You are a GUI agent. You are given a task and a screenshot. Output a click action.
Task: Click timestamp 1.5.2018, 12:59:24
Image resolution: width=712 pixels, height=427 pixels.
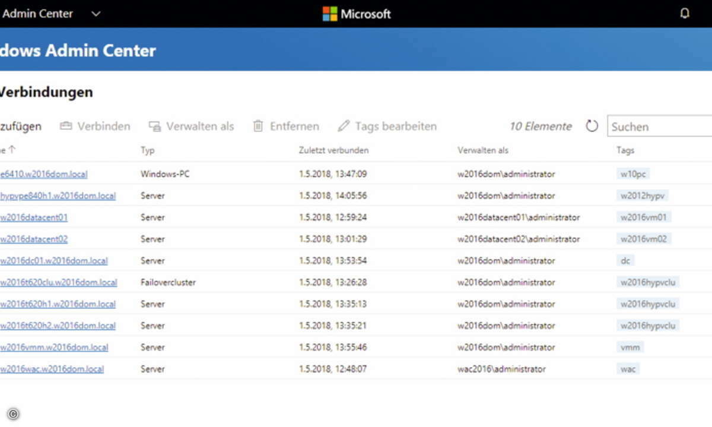coord(333,218)
